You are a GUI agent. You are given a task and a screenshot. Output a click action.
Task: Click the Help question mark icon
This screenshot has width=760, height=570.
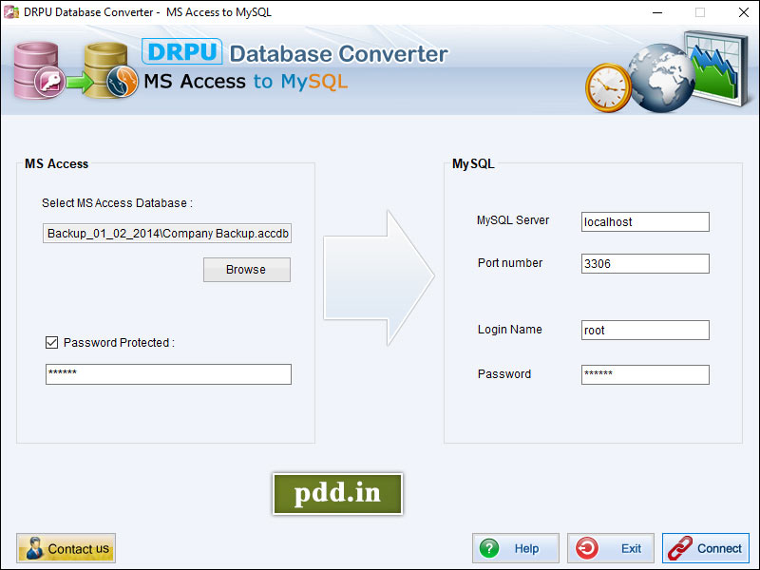(489, 548)
